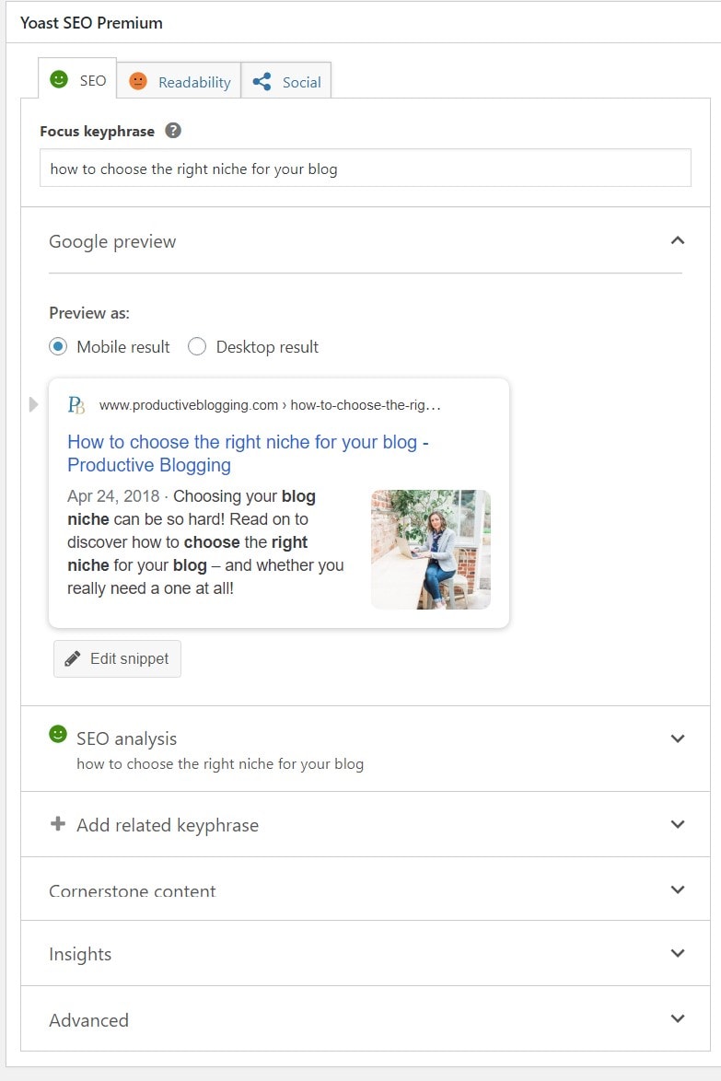Click the green smiley icon on SEO tab
Image resolution: width=721 pixels, height=1081 pixels.
point(59,79)
